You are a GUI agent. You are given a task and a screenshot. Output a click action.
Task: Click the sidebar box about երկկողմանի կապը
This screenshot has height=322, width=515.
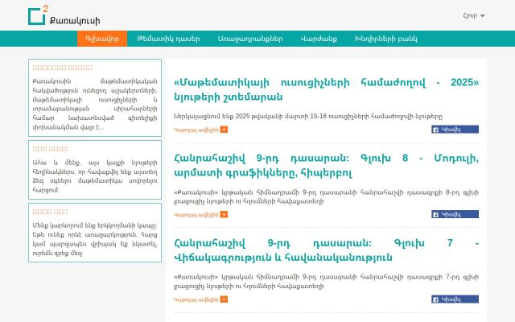[95, 233]
